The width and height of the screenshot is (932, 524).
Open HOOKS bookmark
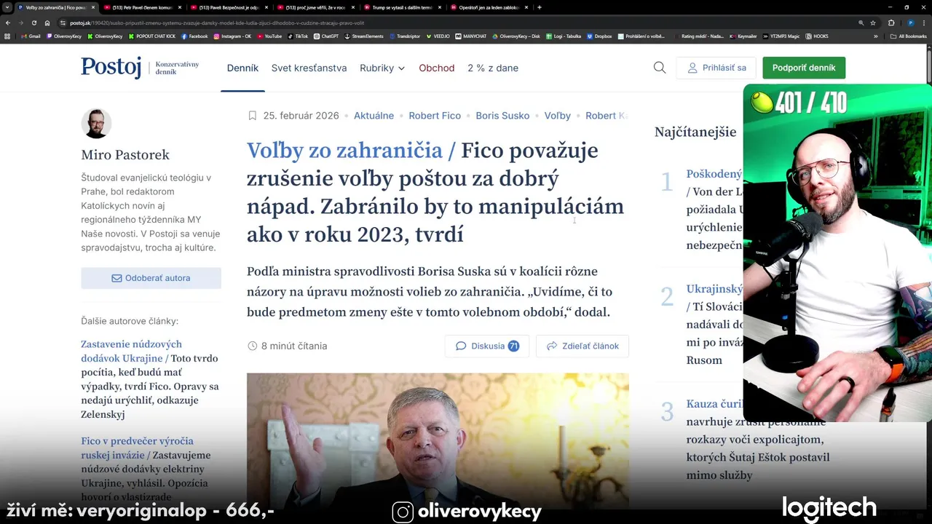(x=817, y=36)
